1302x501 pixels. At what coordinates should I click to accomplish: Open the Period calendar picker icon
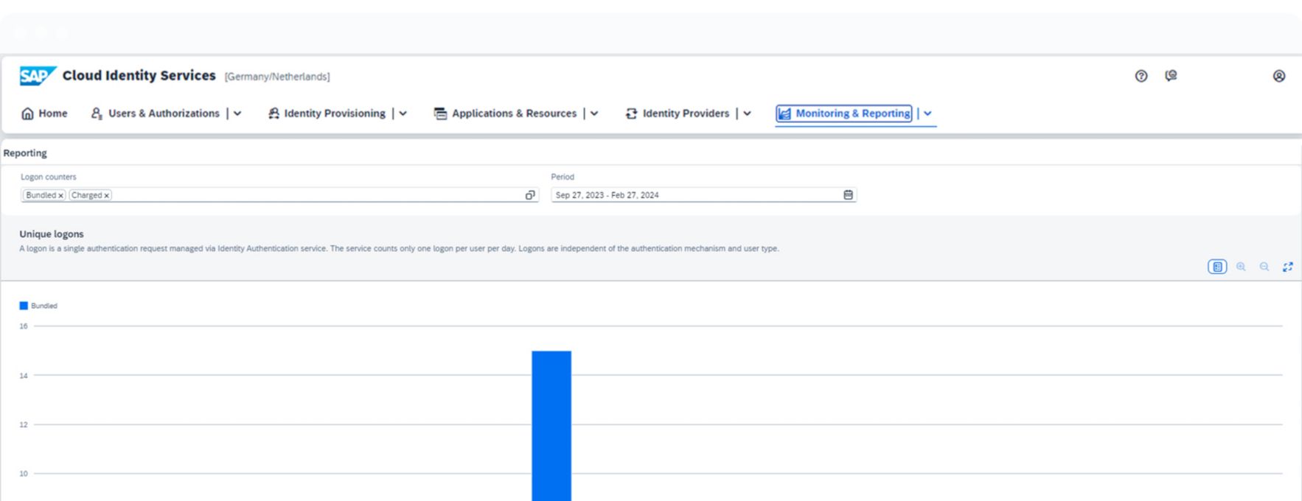848,195
